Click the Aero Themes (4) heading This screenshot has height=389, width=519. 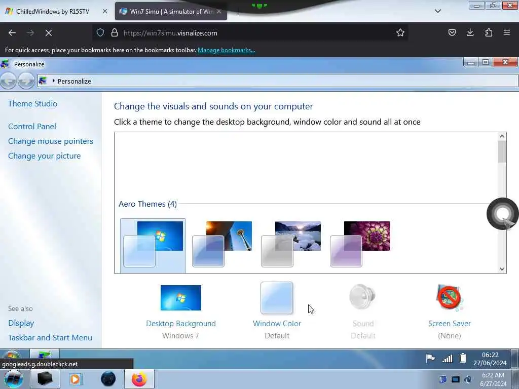147,204
